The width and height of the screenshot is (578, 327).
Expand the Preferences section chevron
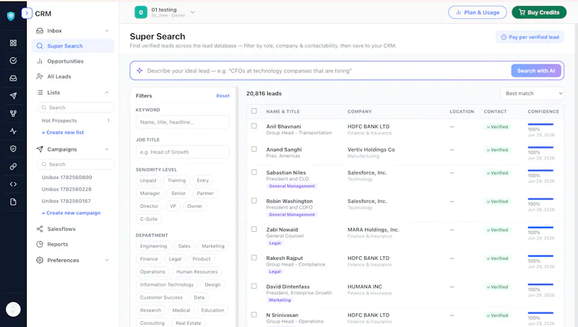pyautogui.click(x=107, y=260)
